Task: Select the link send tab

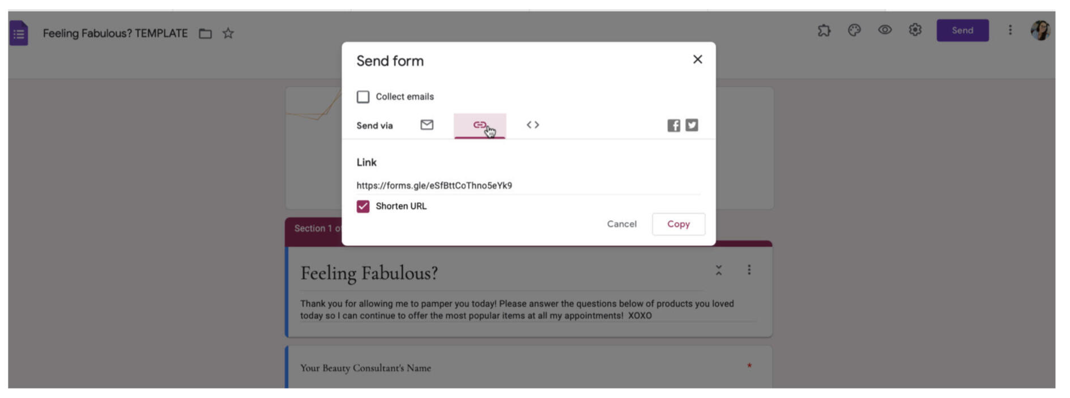Action: coord(479,125)
